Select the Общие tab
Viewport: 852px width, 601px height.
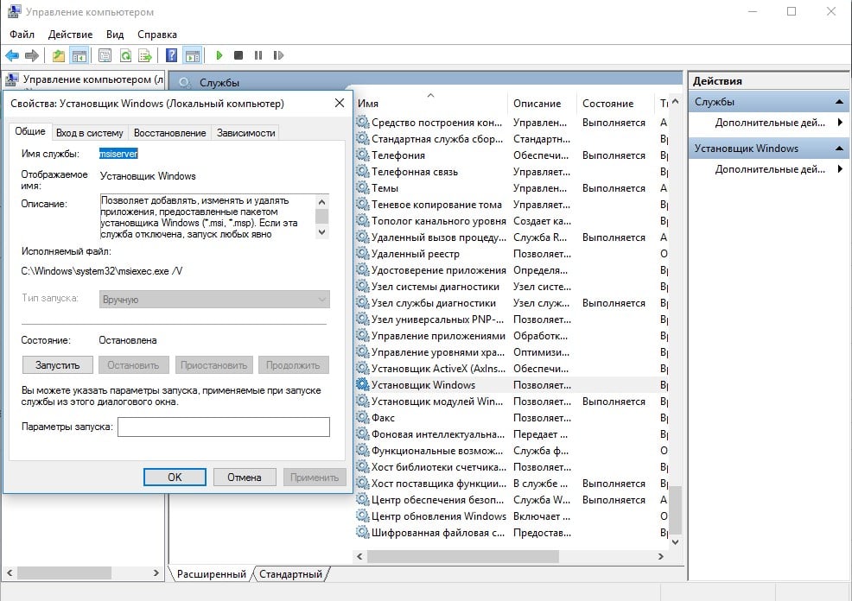[30, 131]
